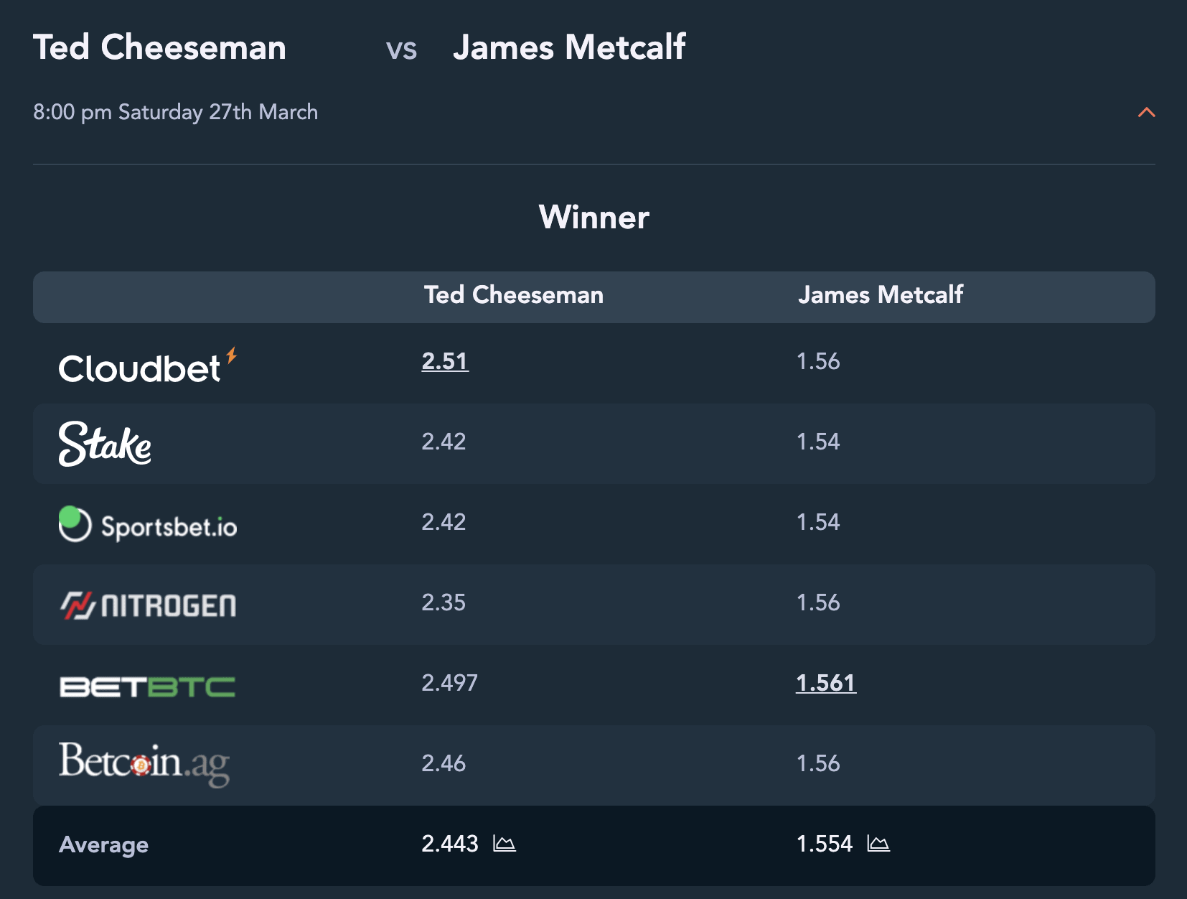Select Cloudbet's 1.56 odds for Metcalf
Image resolution: width=1187 pixels, height=899 pixels.
click(818, 361)
